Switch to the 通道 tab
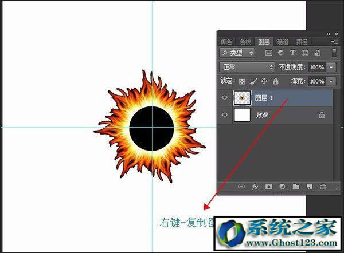344x253 pixels. coord(283,42)
